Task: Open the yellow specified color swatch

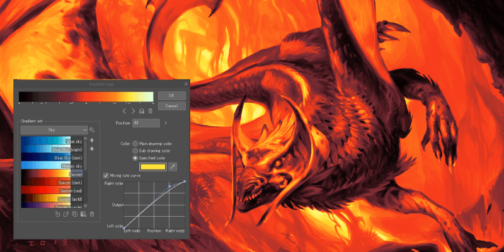Action: [153, 167]
